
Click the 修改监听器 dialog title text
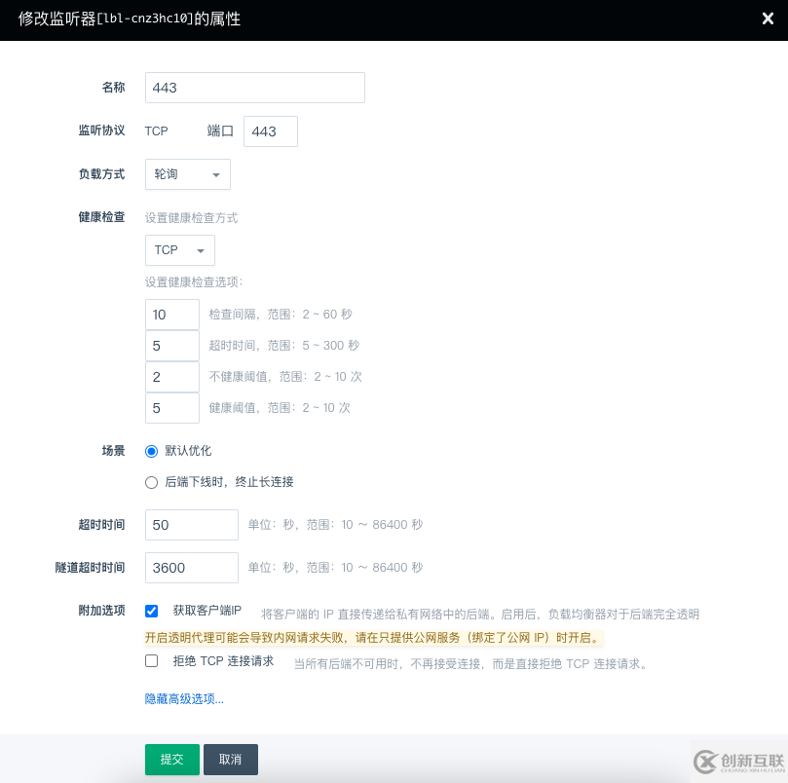coord(130,19)
